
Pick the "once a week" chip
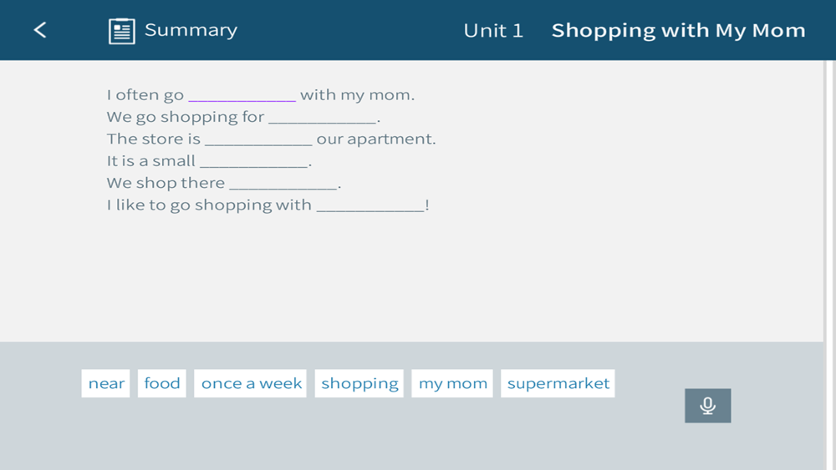coord(250,383)
